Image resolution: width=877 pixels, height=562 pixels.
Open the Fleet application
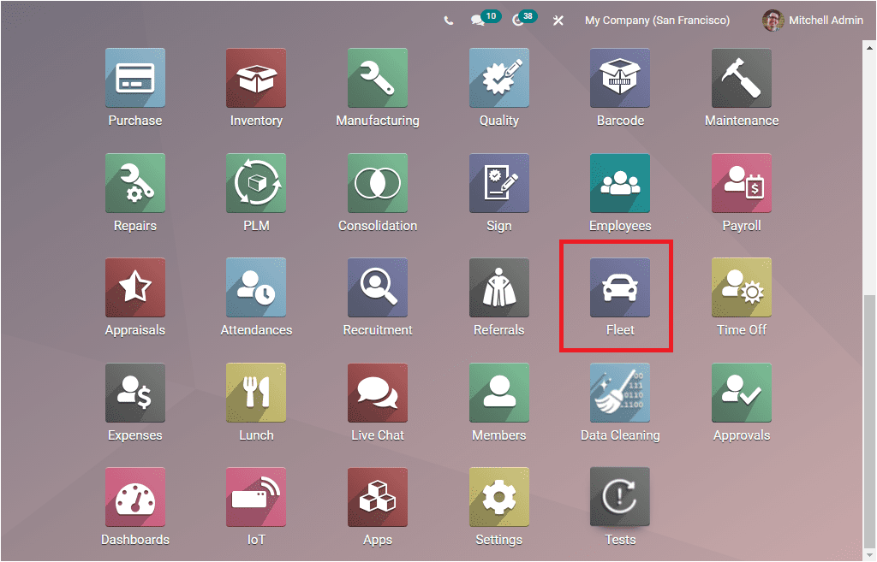pyautogui.click(x=620, y=287)
